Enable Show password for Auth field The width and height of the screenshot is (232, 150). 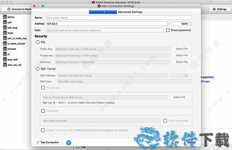(168, 30)
